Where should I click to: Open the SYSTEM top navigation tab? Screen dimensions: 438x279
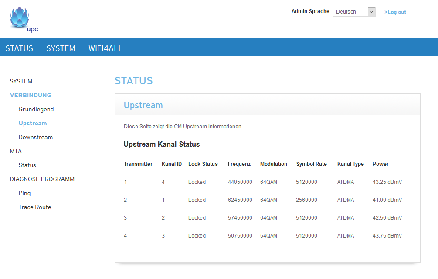(61, 48)
